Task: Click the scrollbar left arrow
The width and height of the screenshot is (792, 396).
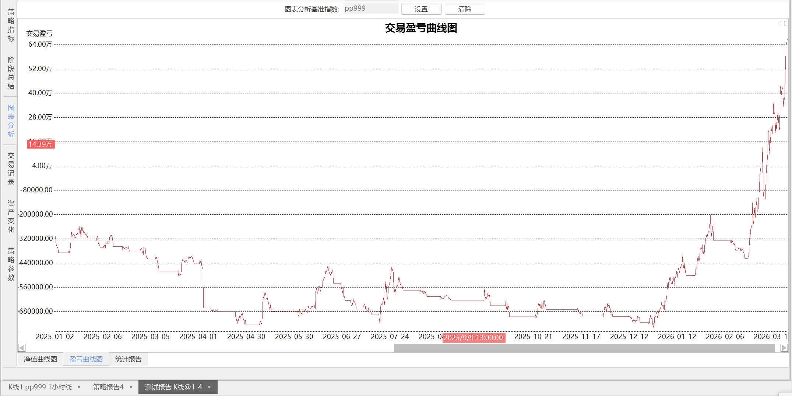Action: click(x=22, y=347)
